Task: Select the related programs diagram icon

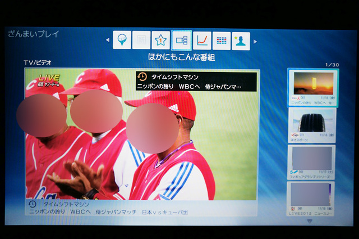Action: [181, 40]
